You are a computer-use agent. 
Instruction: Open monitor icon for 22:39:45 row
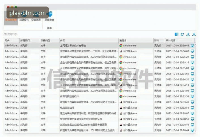tap(192, 45)
